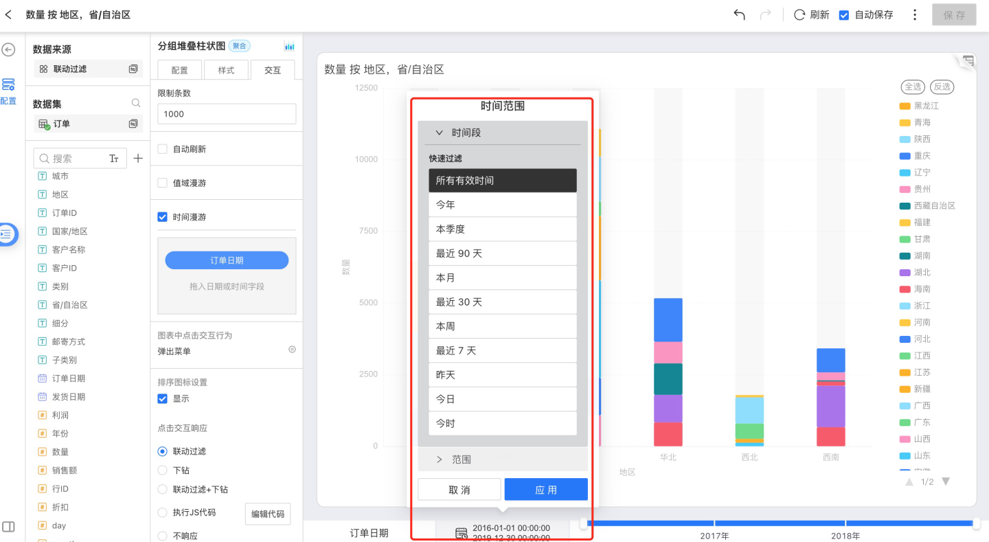Click the plus icon to add field
Screen dimensions: 989x542
[x=138, y=158]
